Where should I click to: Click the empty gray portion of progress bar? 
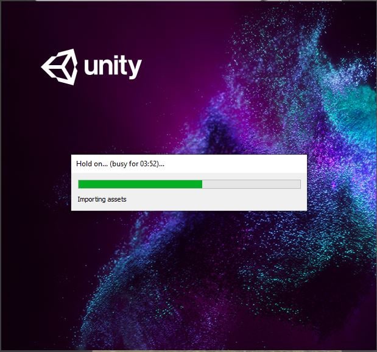tap(252, 184)
